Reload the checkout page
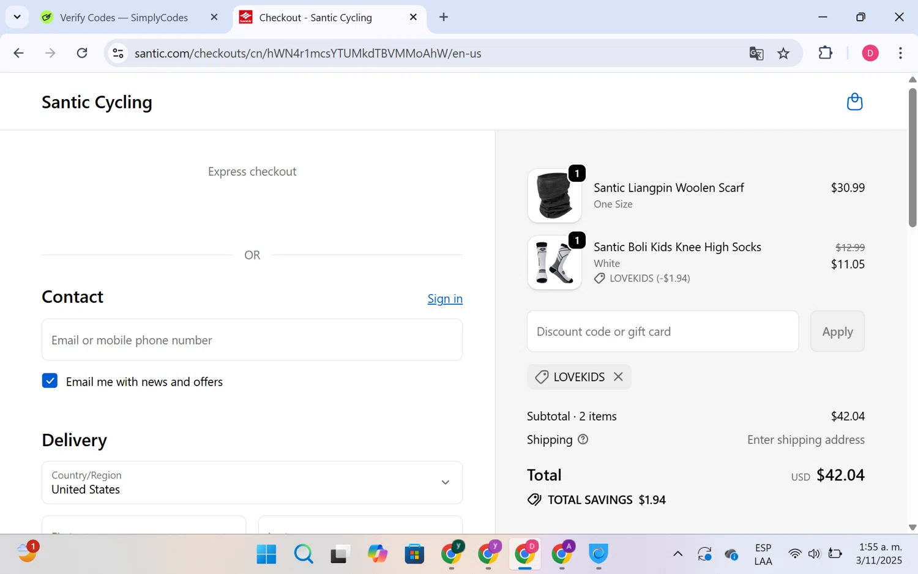This screenshot has height=574, width=918. click(x=82, y=53)
